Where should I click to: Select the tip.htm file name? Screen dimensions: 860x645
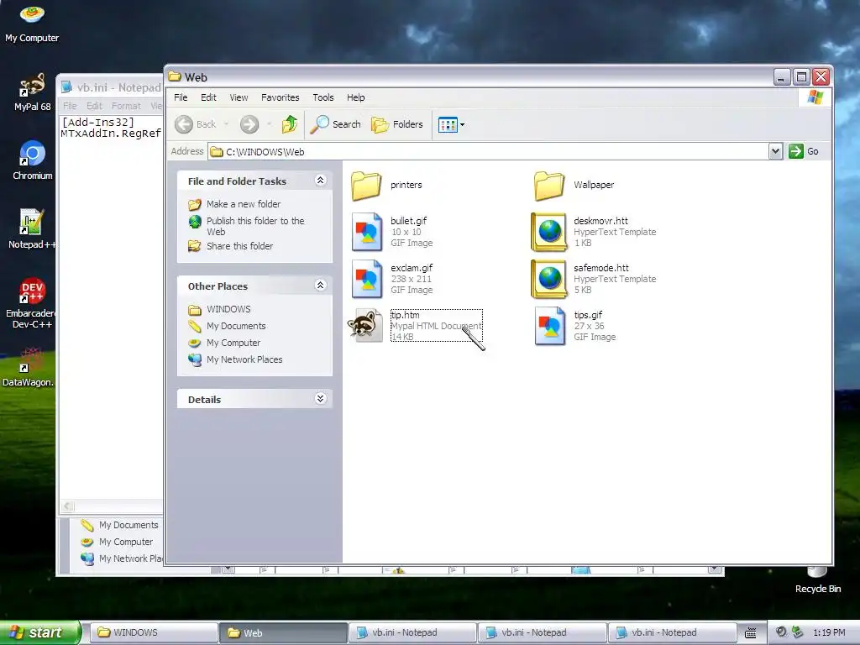coord(405,315)
